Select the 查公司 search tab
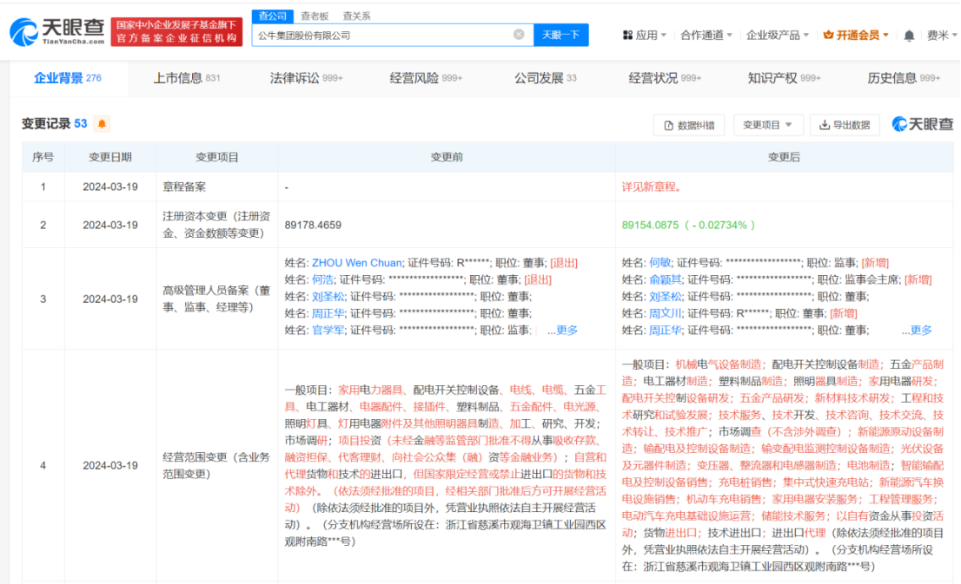 [272, 16]
